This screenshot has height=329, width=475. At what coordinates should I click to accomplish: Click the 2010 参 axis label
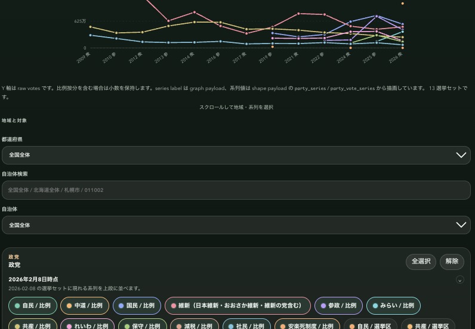pyautogui.click(x=109, y=57)
